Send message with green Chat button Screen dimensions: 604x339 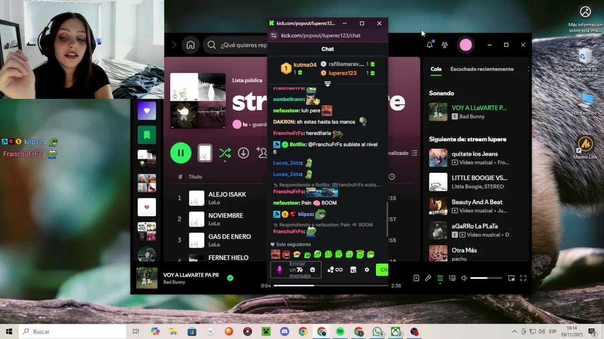pyautogui.click(x=382, y=270)
